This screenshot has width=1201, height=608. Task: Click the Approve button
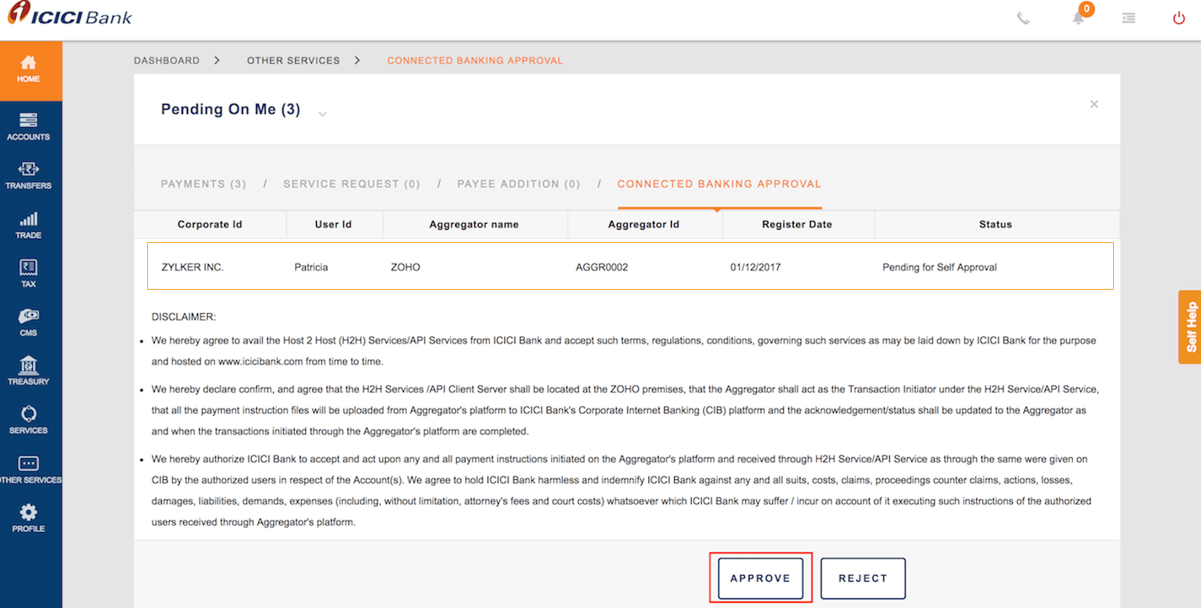pos(760,578)
